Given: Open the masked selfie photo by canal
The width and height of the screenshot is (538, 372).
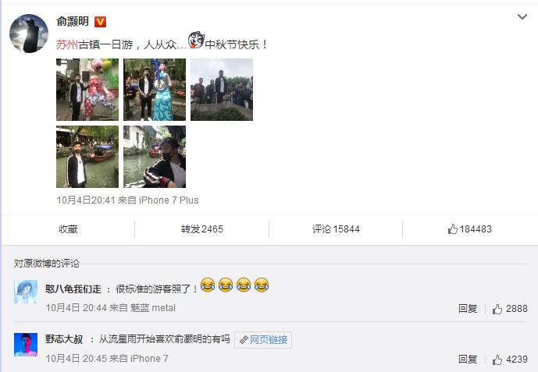Looking at the screenshot, I should [x=155, y=157].
